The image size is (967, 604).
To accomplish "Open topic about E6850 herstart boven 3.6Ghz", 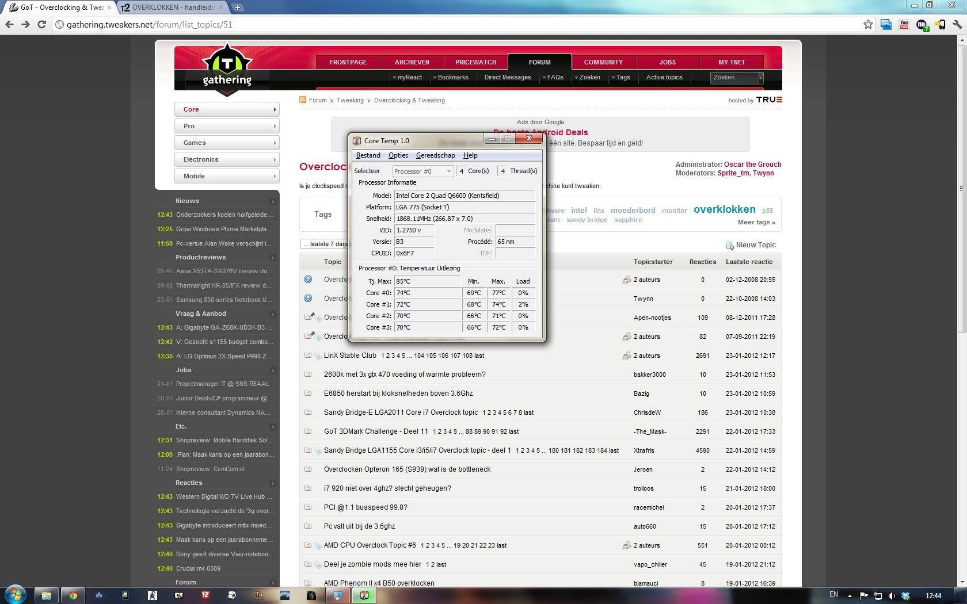I will pos(398,393).
